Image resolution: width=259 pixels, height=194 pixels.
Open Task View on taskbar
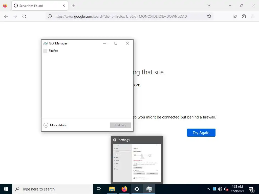(x=99, y=189)
